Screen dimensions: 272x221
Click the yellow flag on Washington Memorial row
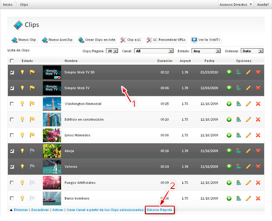point(32,103)
